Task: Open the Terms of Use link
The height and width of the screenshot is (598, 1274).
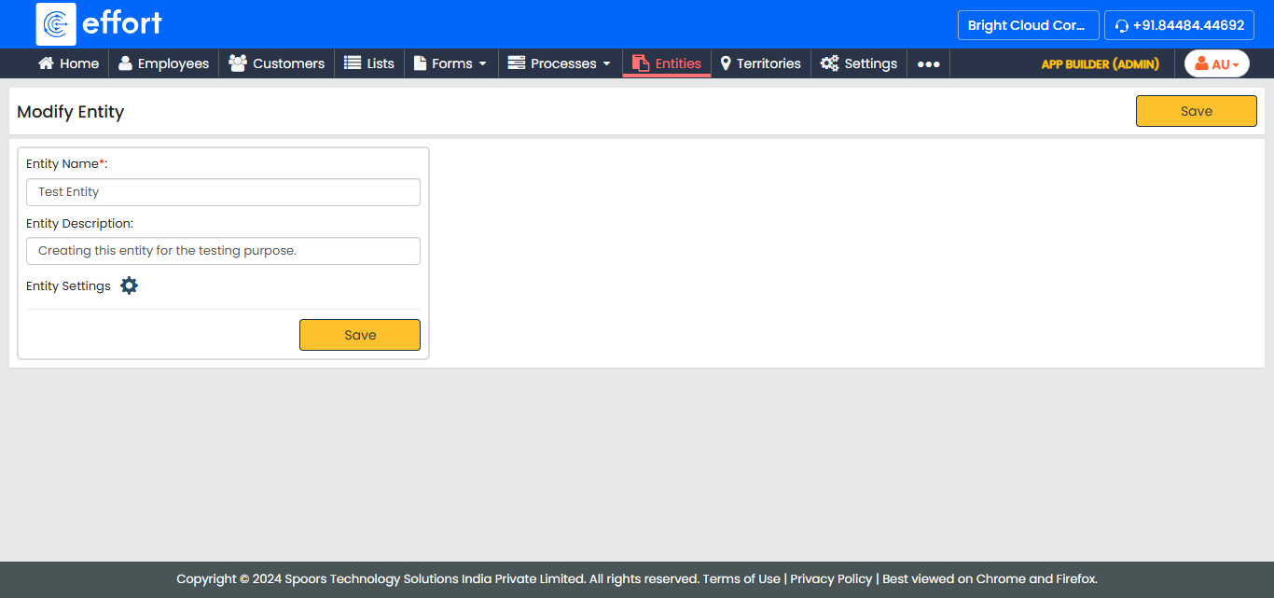Action: (x=741, y=578)
